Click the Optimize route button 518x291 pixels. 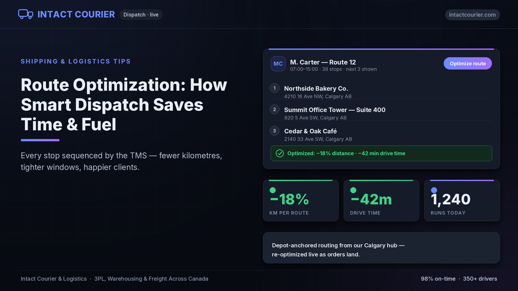(x=467, y=63)
